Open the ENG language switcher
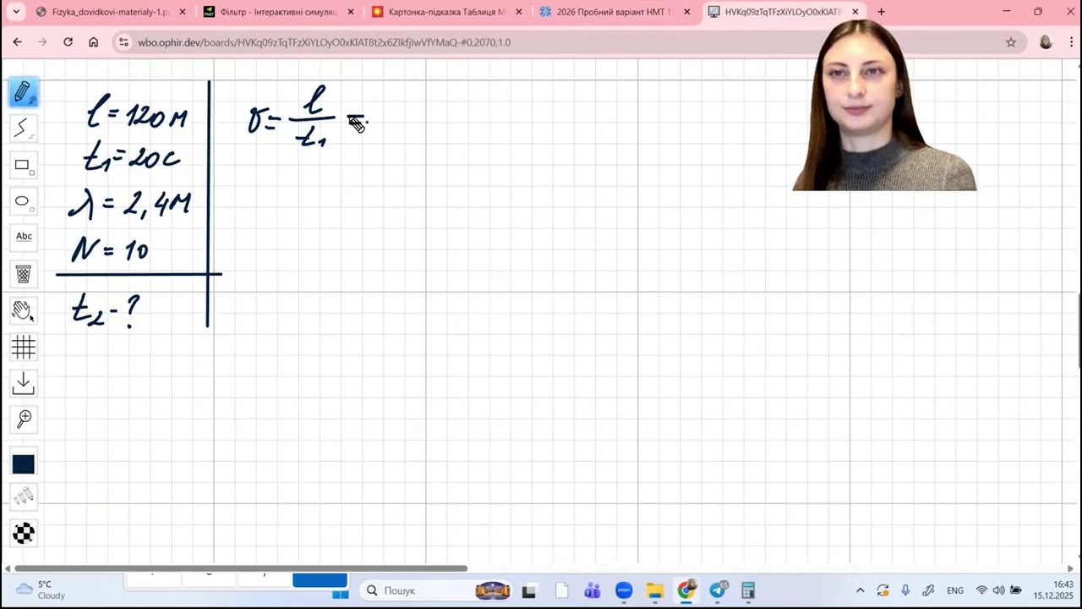 click(x=955, y=590)
